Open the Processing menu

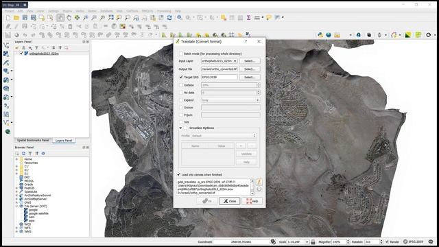(x=164, y=11)
